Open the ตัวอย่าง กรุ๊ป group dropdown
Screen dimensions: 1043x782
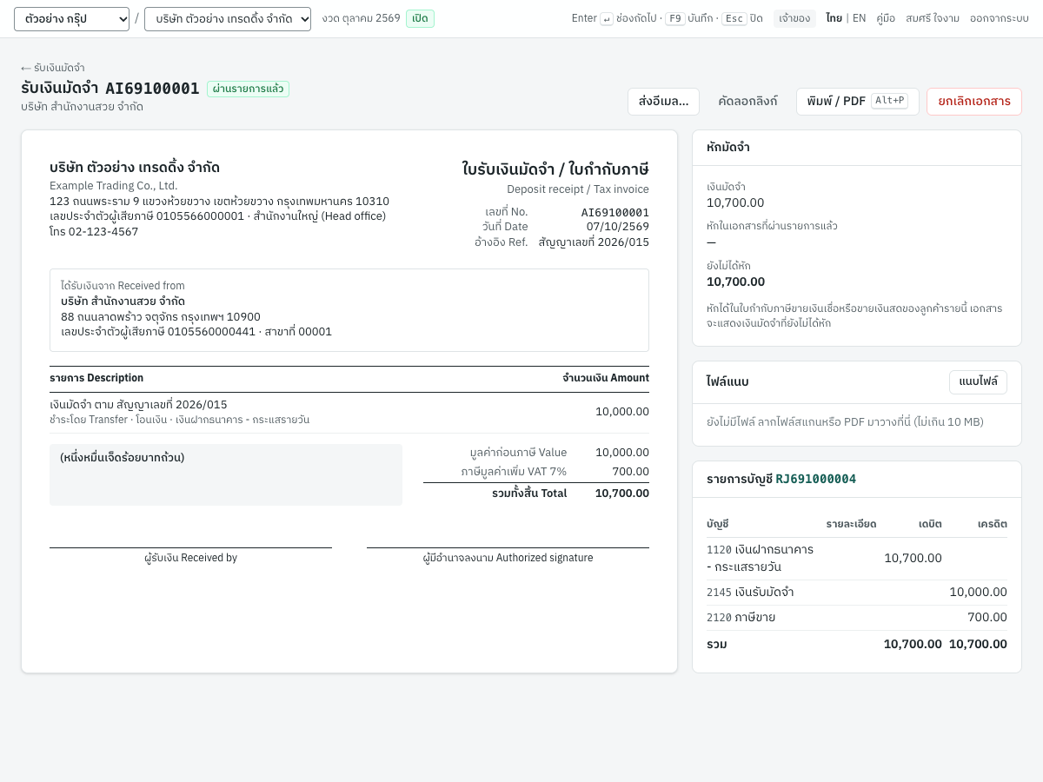[x=71, y=19]
